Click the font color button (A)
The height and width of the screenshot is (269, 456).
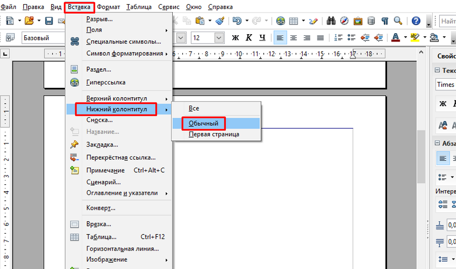tap(396, 38)
